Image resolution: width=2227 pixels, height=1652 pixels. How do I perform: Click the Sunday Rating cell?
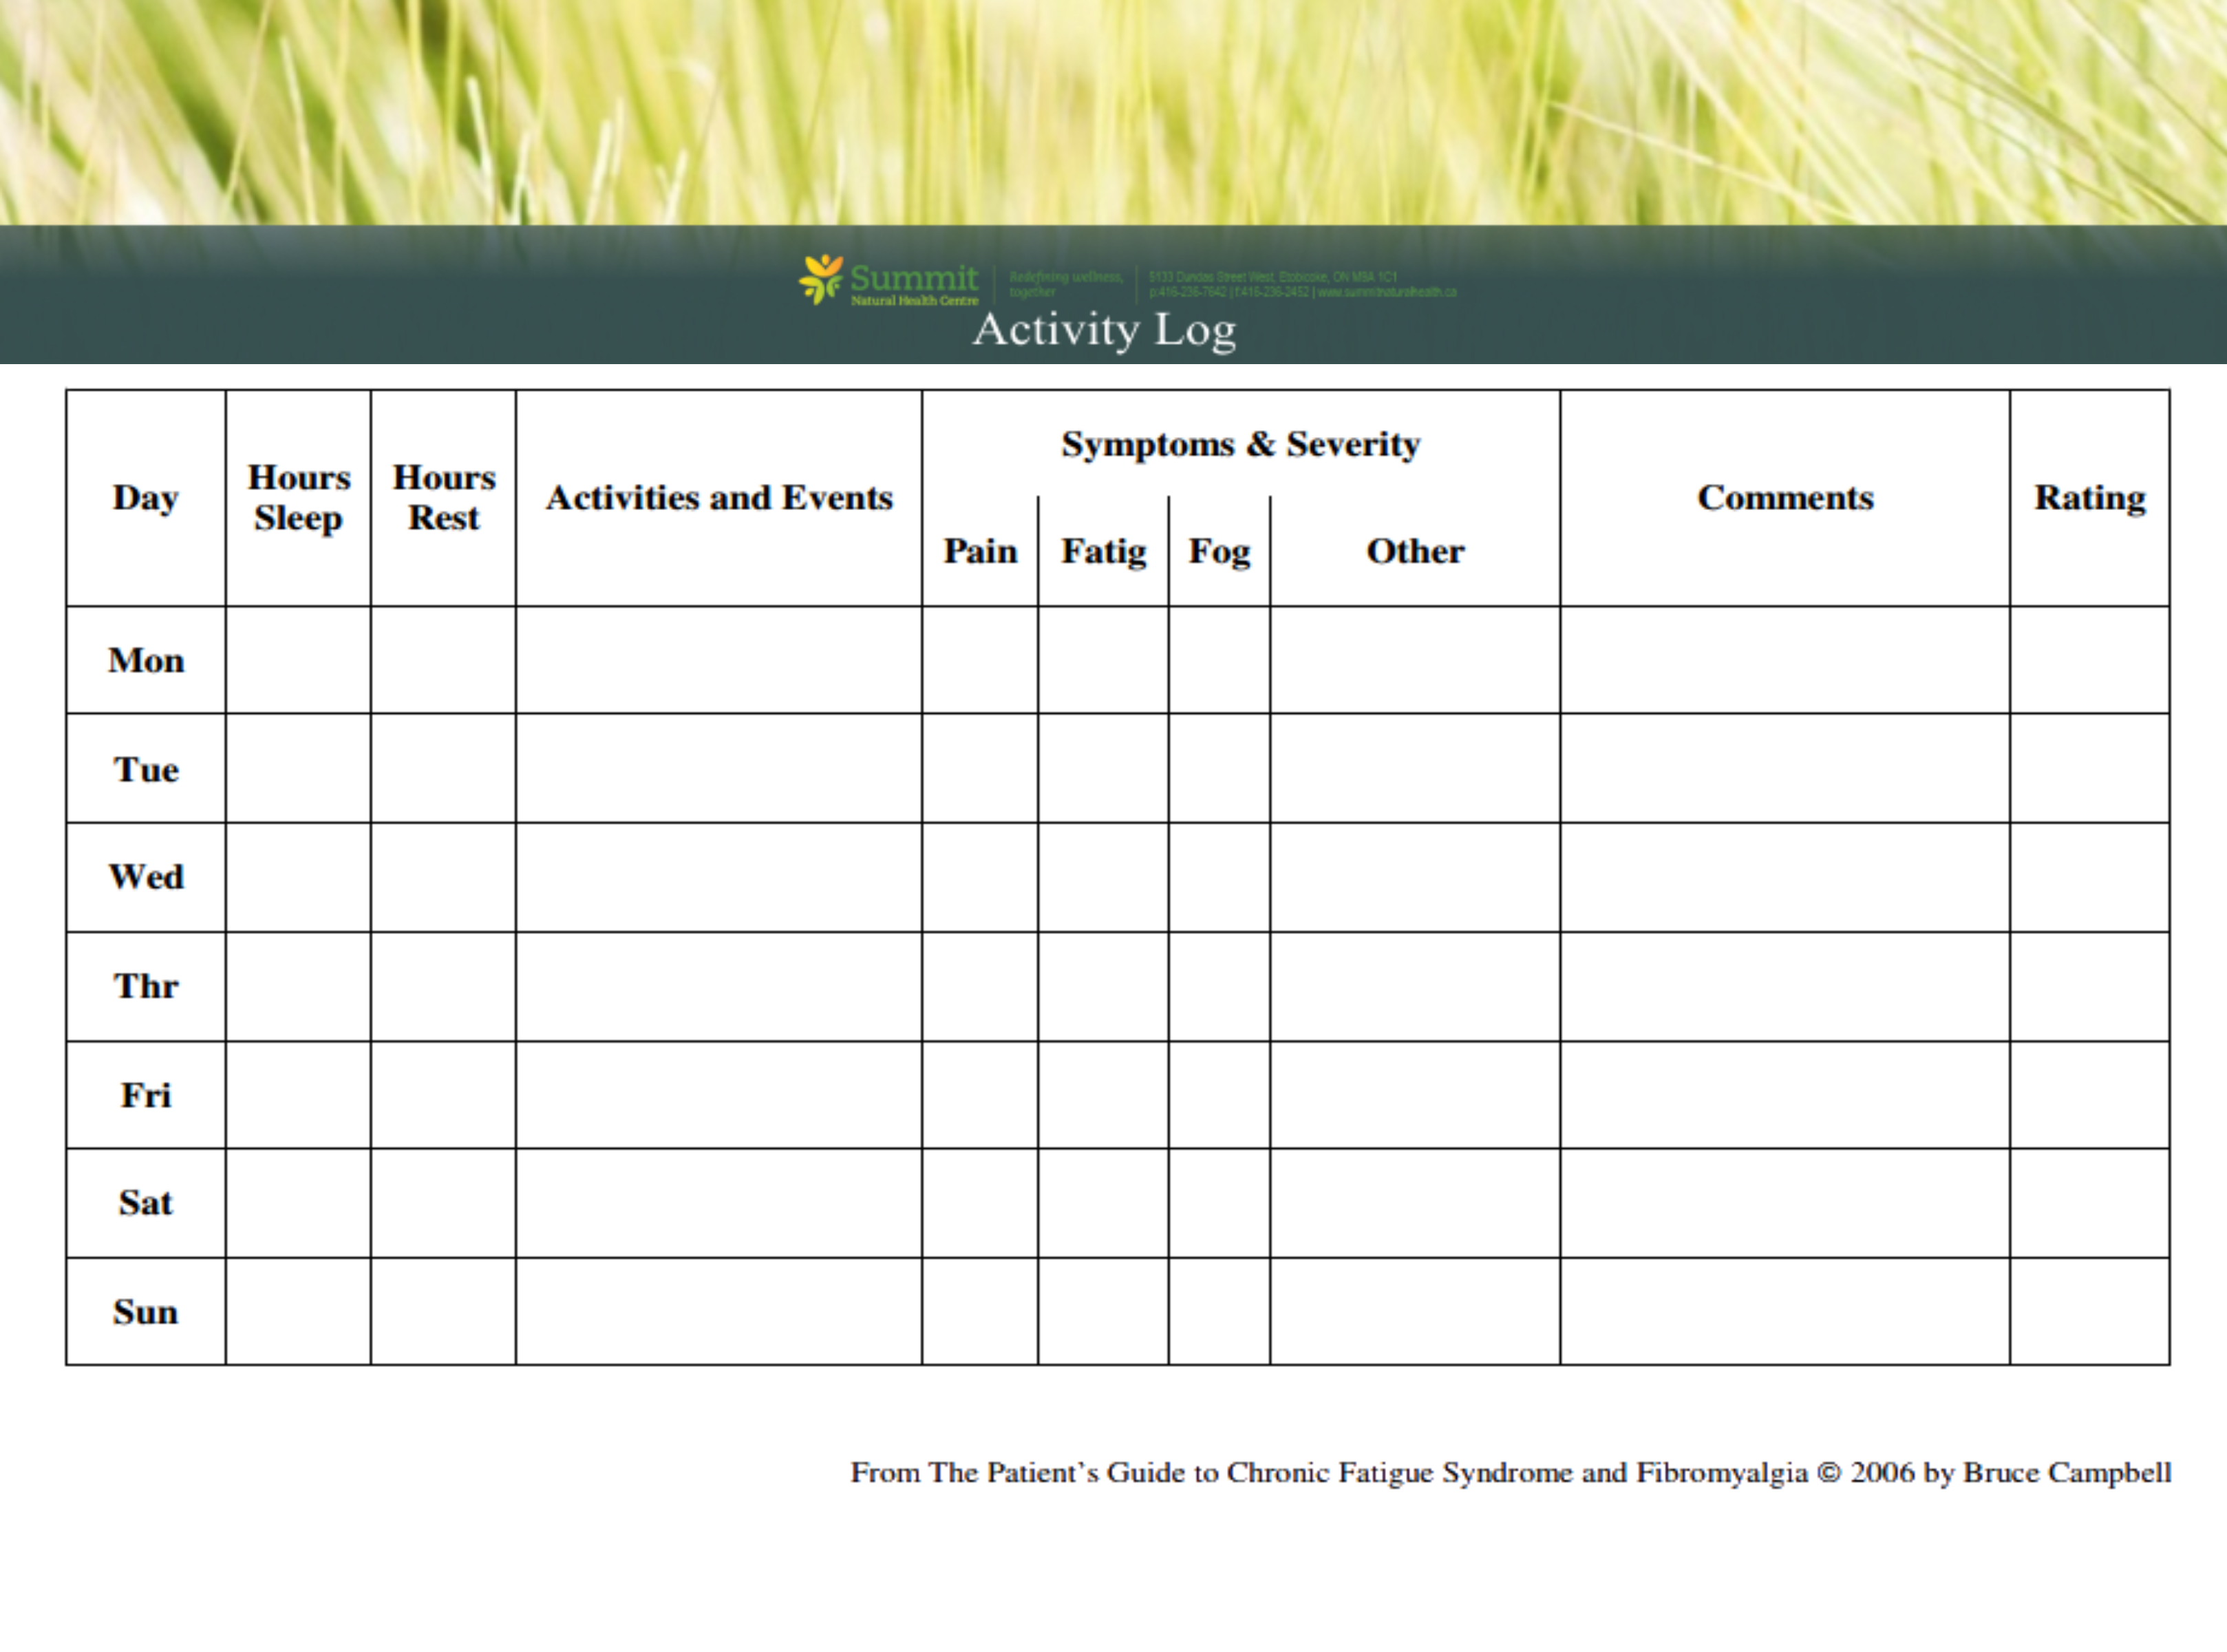click(x=2089, y=1311)
